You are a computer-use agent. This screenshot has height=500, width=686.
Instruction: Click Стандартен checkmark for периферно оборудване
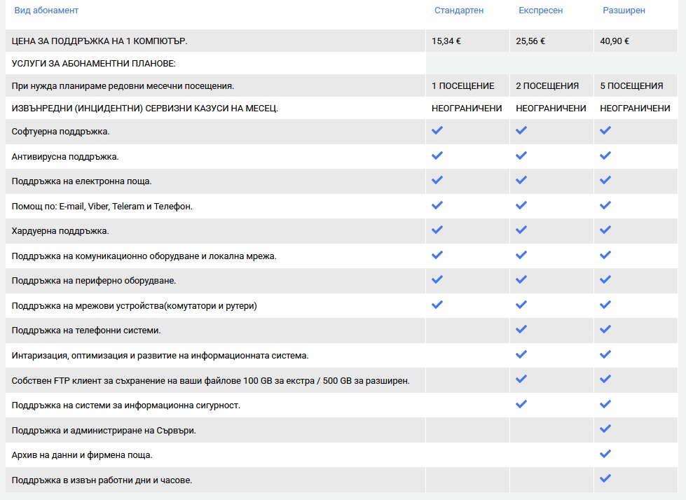pyautogui.click(x=437, y=279)
